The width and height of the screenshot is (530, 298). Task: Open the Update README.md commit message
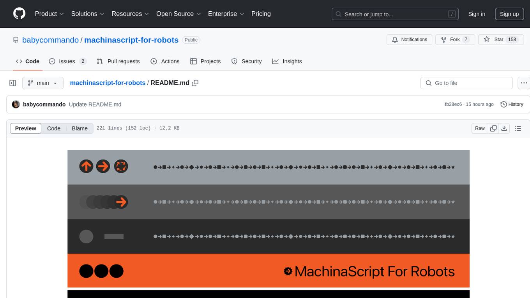tap(95, 104)
